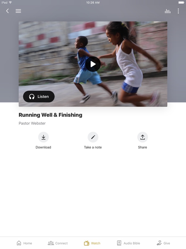Click the Running Well & Finishing title
This screenshot has height=249, width=186.
coord(50,115)
